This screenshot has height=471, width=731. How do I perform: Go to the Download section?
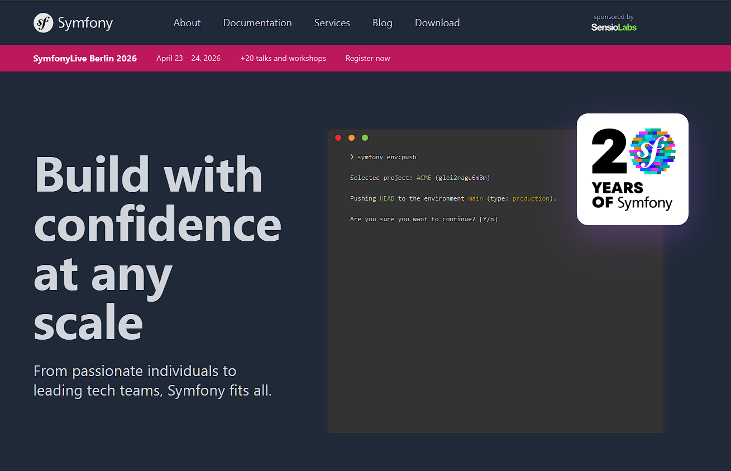click(437, 22)
